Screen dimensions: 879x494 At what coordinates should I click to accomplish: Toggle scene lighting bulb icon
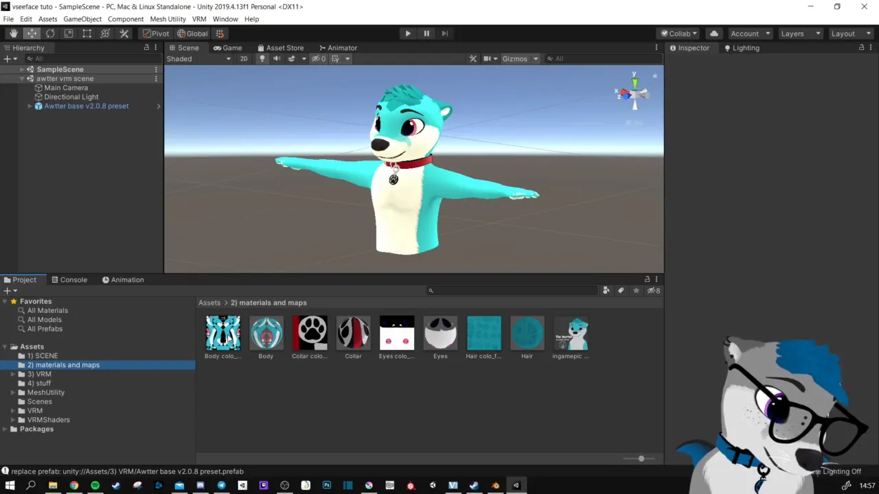[x=262, y=59]
